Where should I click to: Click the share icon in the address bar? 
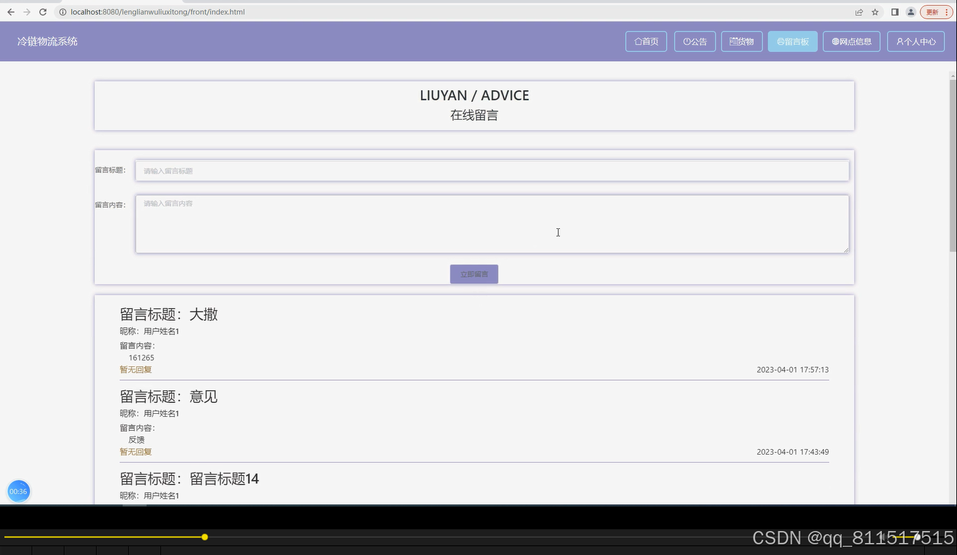click(x=859, y=11)
